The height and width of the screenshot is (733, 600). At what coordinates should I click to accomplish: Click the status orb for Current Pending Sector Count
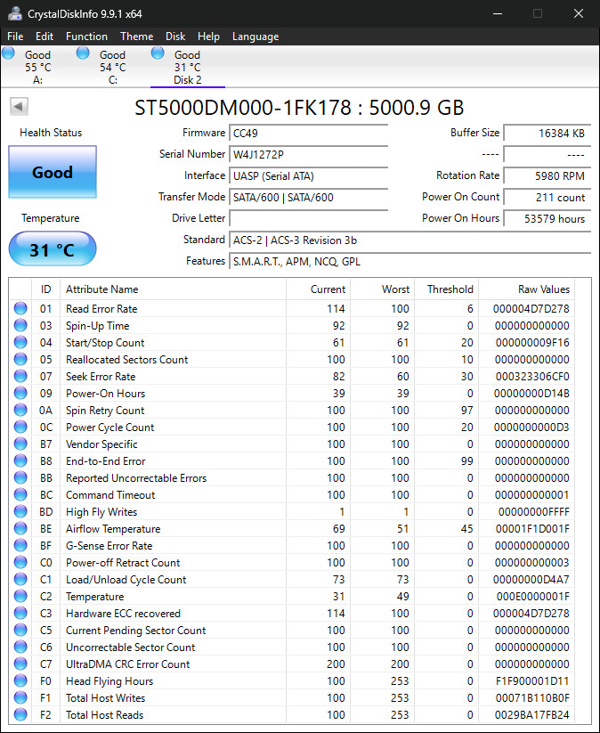(20, 630)
